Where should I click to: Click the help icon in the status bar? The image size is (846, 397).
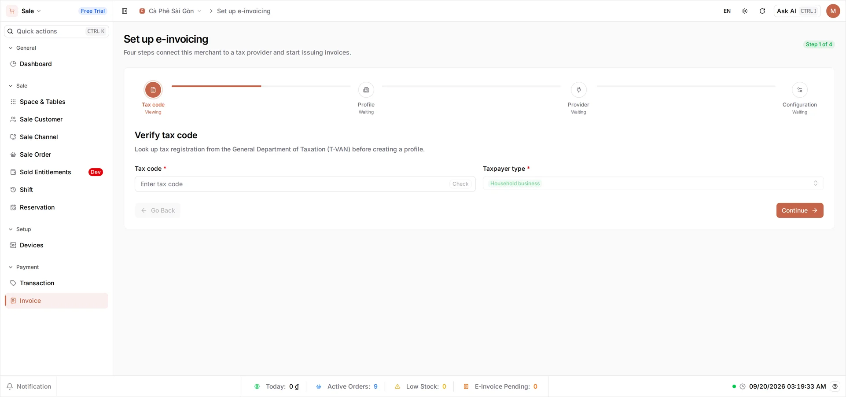click(835, 386)
